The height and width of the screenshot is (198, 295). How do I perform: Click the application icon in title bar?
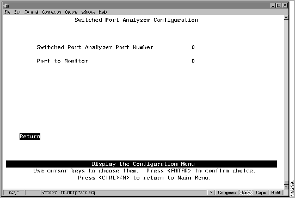click(x=6, y=5)
